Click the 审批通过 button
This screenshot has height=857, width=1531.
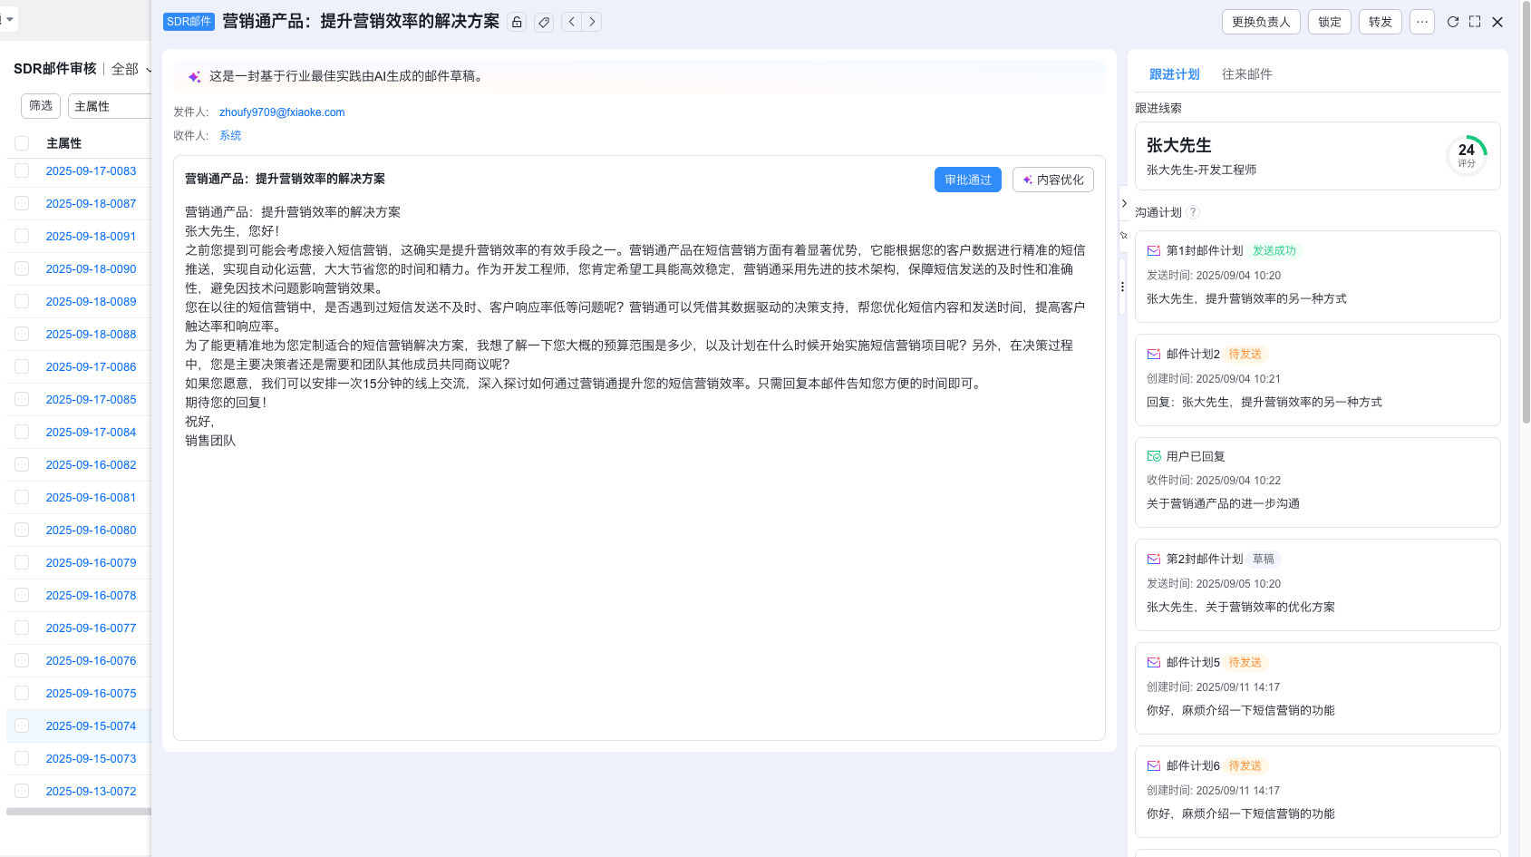(967, 180)
